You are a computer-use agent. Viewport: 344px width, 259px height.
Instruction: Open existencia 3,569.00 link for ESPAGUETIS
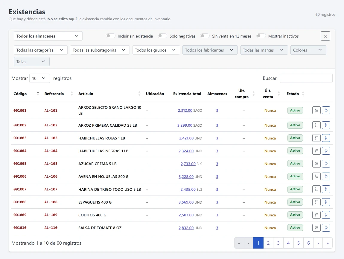pos(186,202)
